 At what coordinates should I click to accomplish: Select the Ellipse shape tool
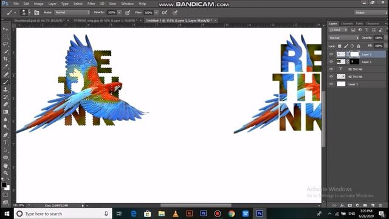(x=5, y=158)
